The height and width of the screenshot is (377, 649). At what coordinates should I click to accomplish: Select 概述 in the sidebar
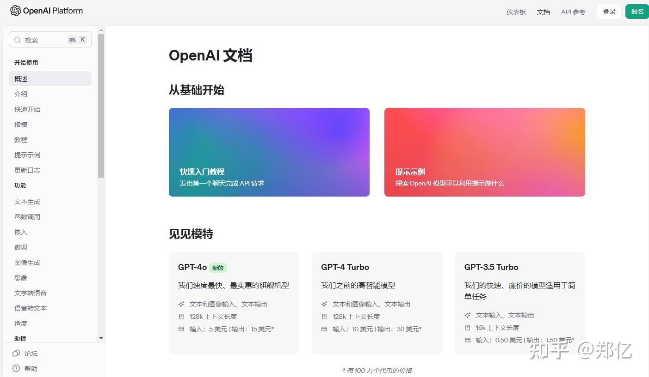50,79
